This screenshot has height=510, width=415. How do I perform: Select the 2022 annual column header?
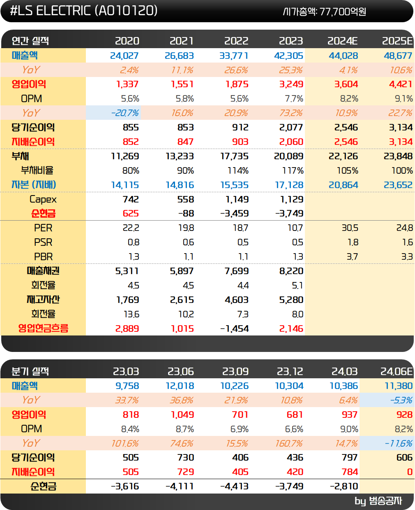point(236,41)
